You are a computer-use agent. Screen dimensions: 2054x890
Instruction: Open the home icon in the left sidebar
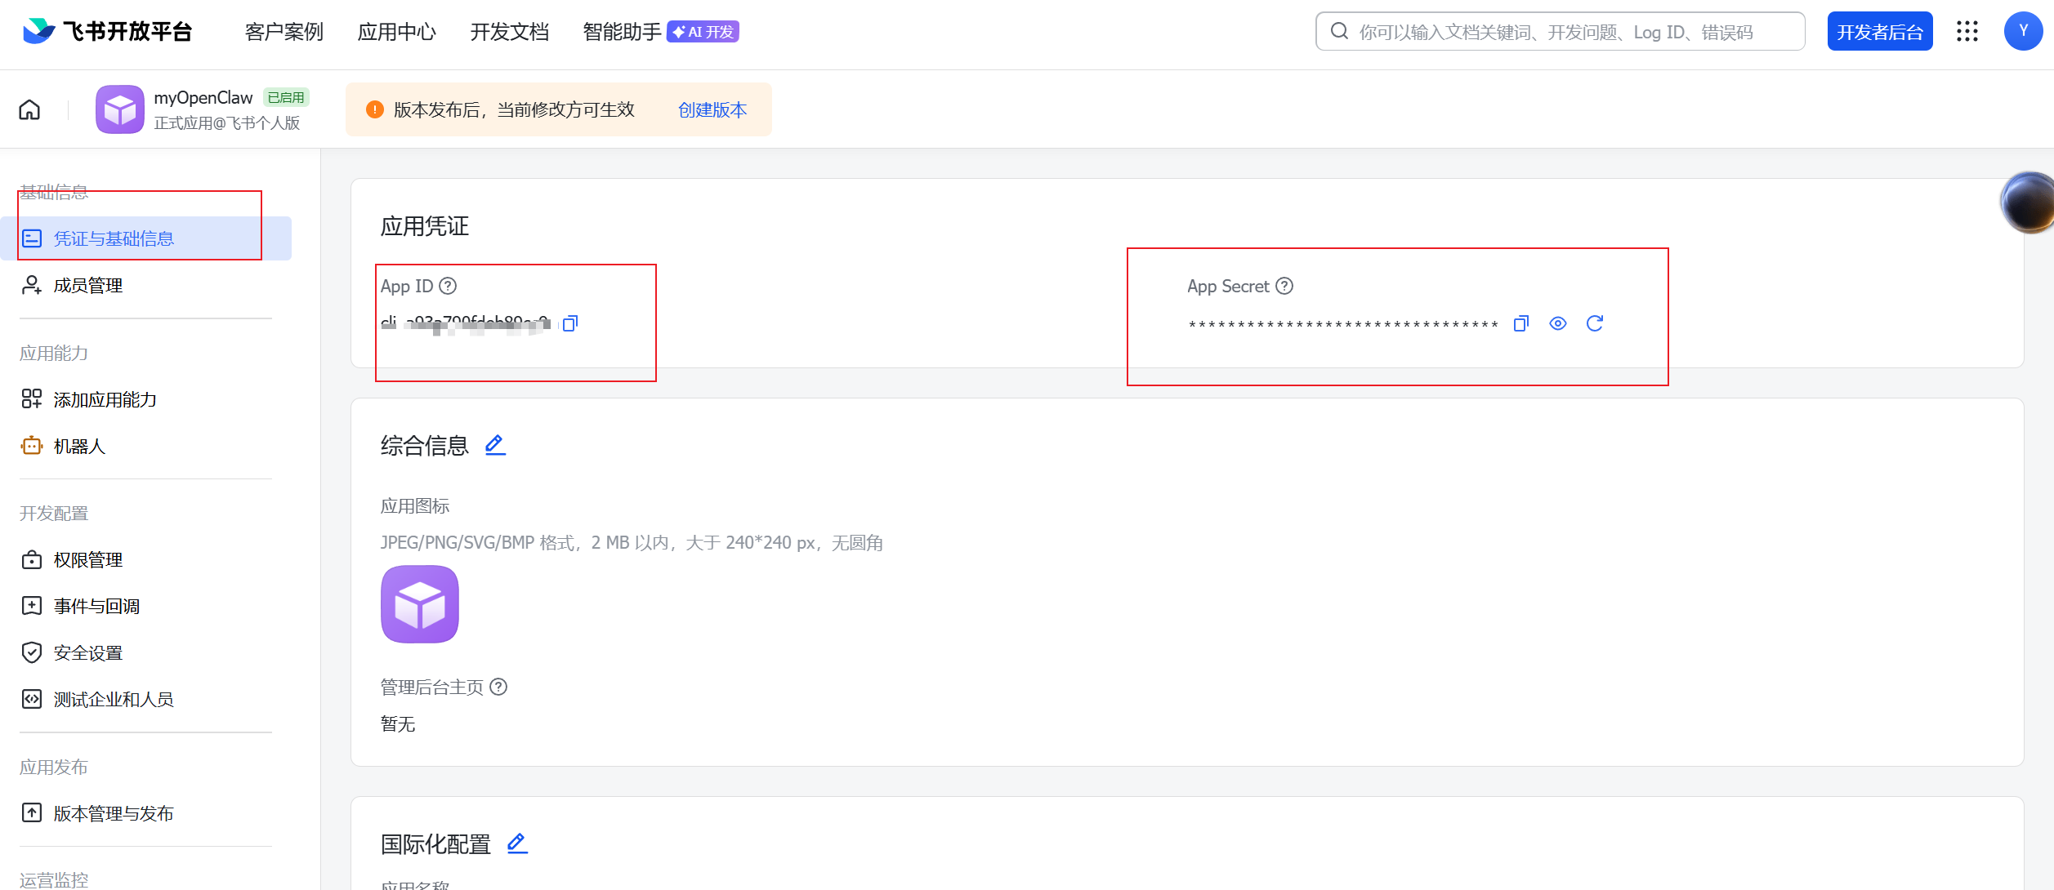[29, 109]
